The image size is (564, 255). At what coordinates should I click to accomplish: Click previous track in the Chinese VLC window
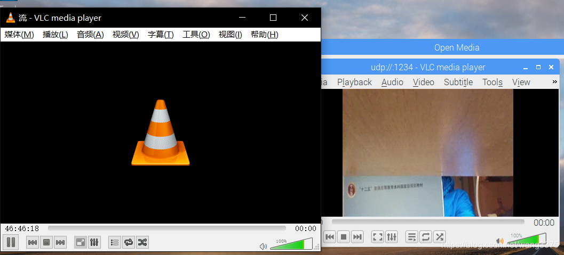[x=33, y=242]
